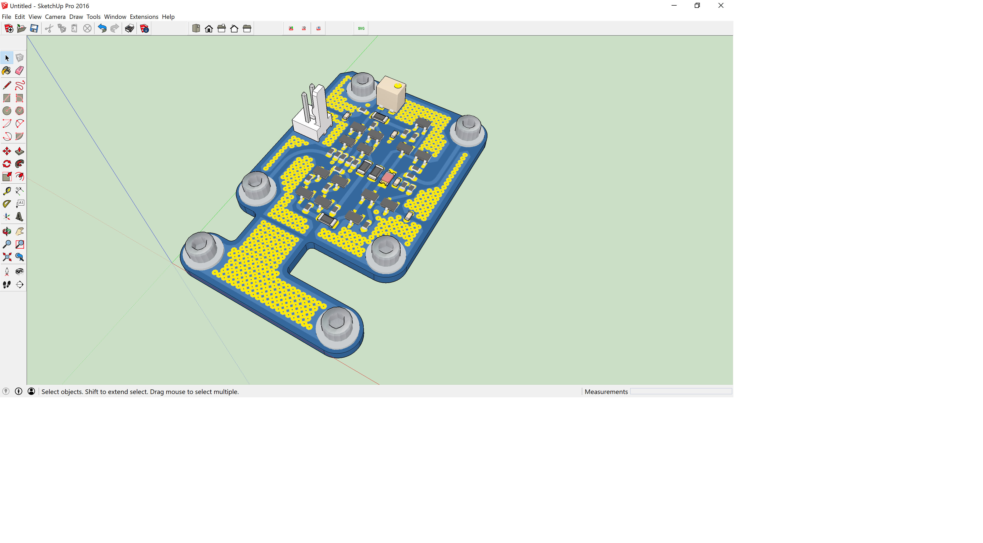Open the Camera menu
The image size is (983, 543).
tap(55, 17)
